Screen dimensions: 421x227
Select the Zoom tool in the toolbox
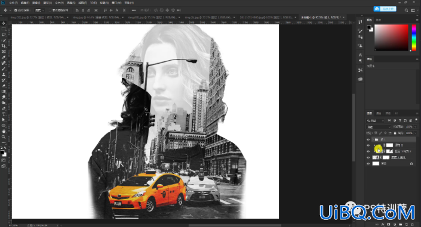pos(4,136)
